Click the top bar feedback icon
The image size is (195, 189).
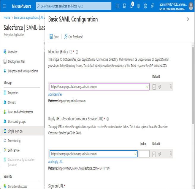coord(152,6)
